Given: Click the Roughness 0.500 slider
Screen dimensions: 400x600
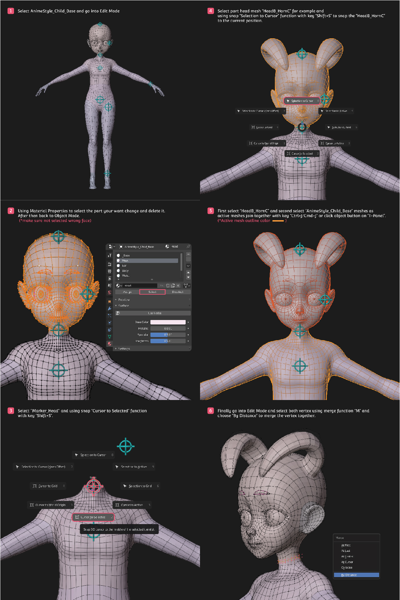Looking at the screenshot, I should 168,341.
